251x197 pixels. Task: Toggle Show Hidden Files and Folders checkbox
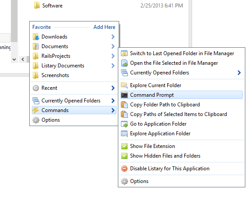pos(124,156)
